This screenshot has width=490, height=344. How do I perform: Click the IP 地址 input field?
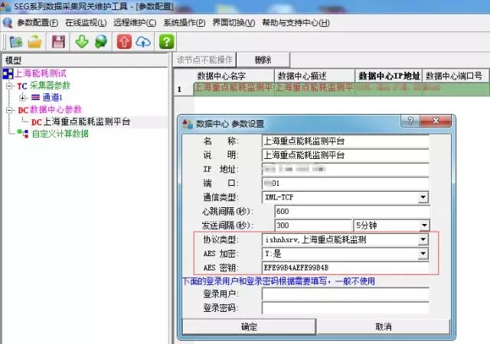click(345, 169)
